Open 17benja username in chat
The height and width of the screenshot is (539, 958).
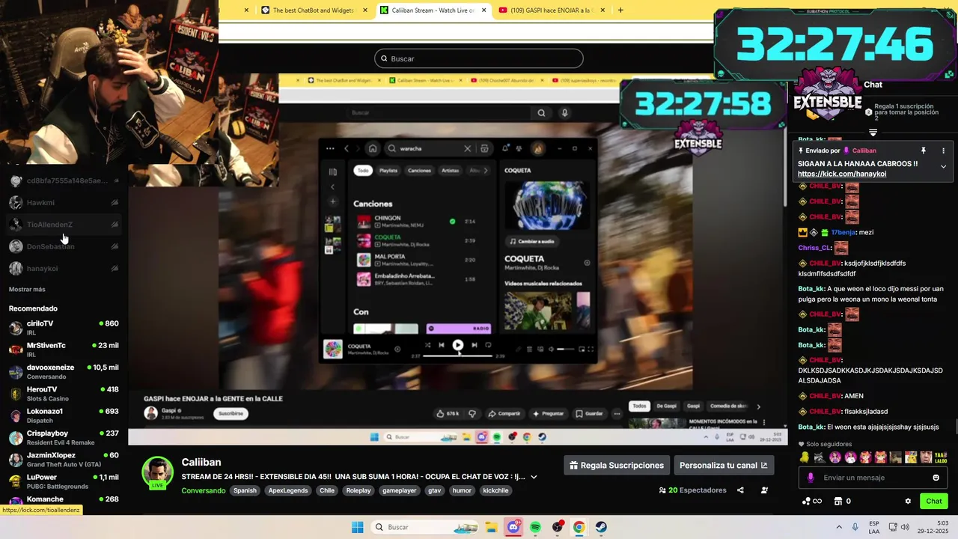(843, 232)
